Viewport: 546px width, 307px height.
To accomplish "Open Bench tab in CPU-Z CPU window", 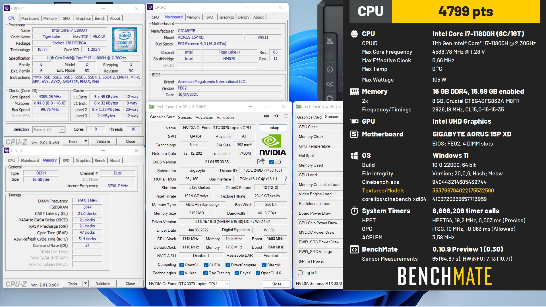I will 100,18.
